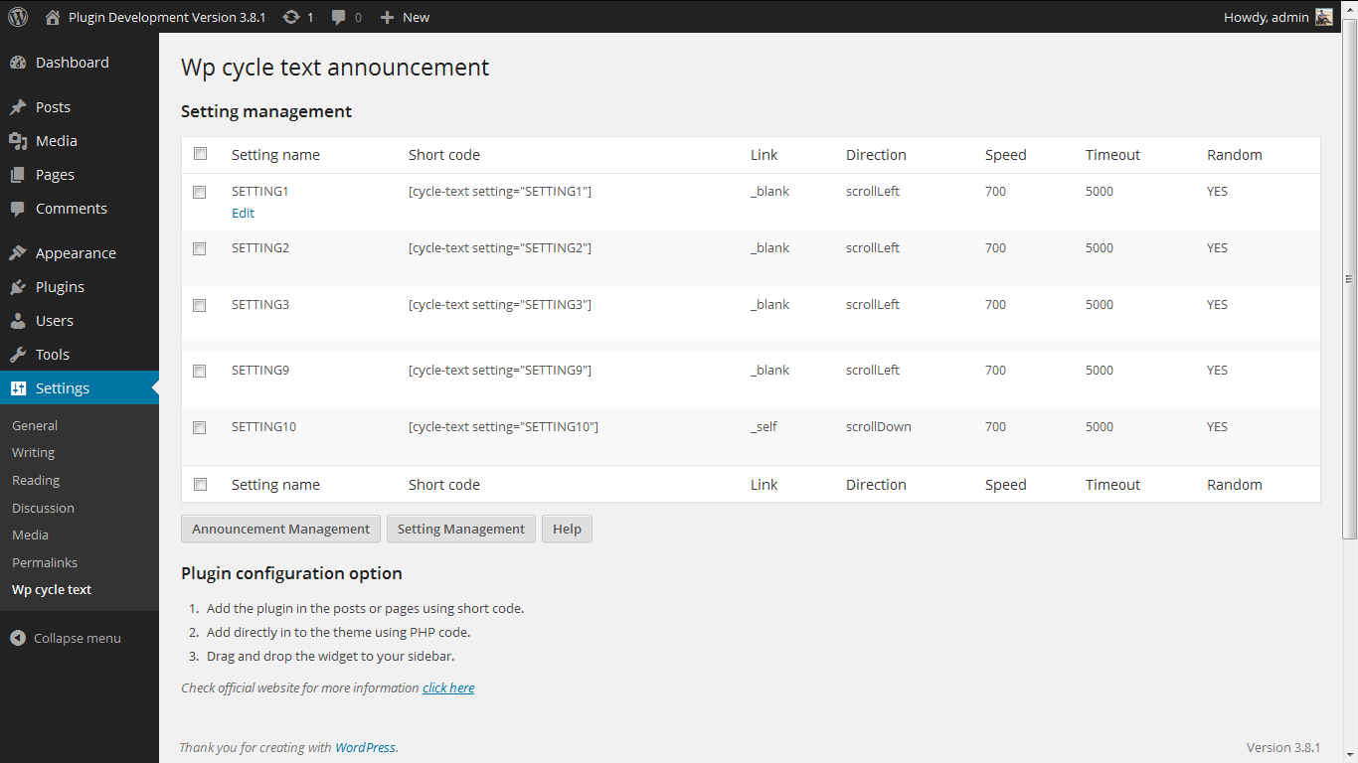Open Writing settings submenu
This screenshot has height=763, width=1358.
tap(33, 452)
